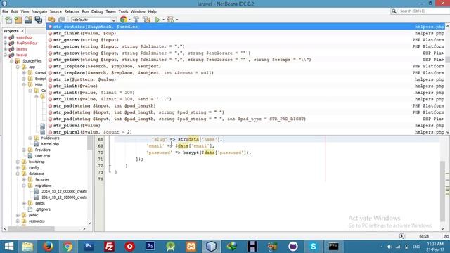Select the 2014_10_12_000000_create migration file
Image resolution: width=450 pixels, height=253 pixels.
pyautogui.click(x=64, y=191)
